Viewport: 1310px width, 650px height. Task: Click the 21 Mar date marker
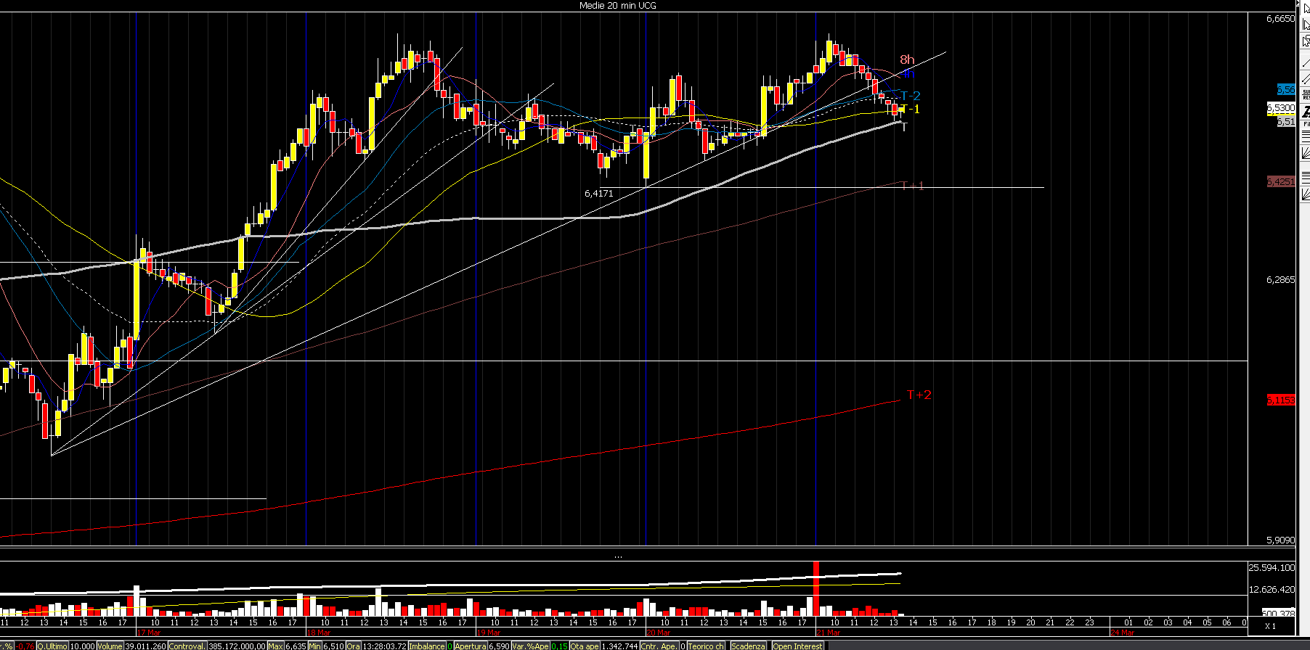(x=829, y=633)
